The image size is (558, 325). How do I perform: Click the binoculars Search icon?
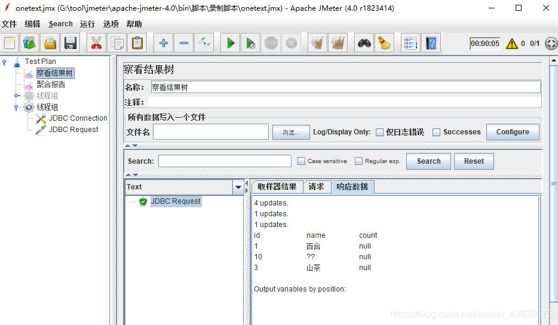point(364,43)
